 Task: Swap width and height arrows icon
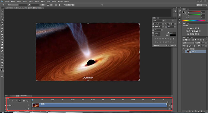tap(29, 5)
